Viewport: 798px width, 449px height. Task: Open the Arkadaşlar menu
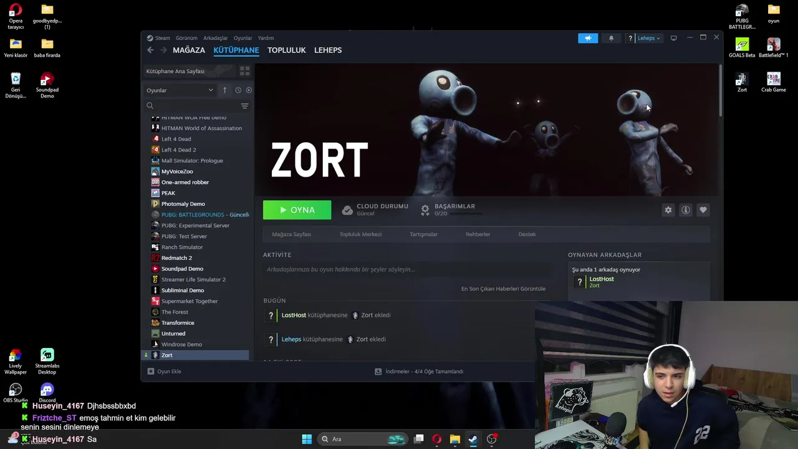click(215, 38)
